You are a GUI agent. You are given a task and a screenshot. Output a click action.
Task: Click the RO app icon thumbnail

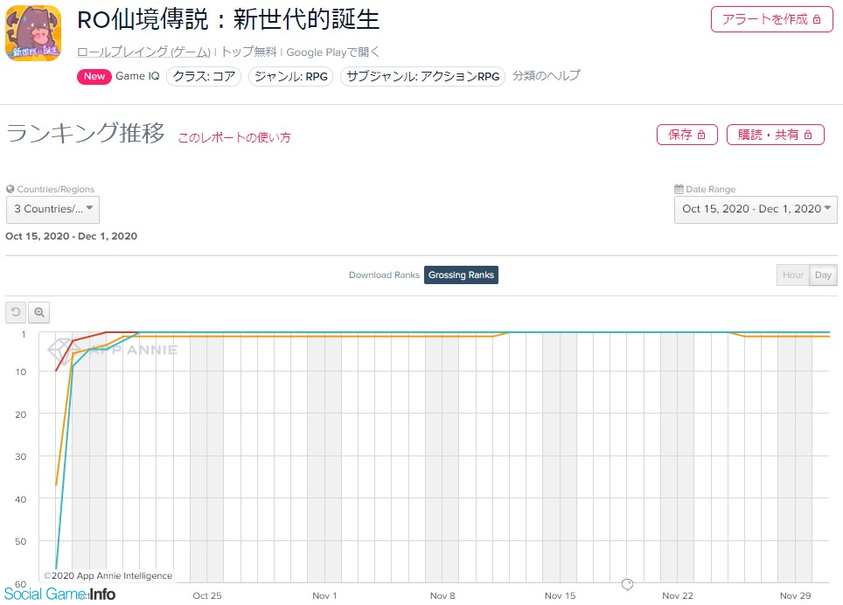pos(33,33)
